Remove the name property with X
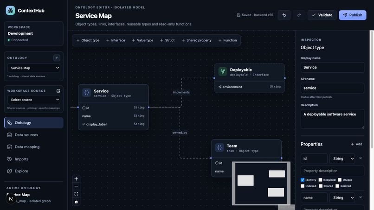Image resolution: width=374 pixels, height=210 pixels. click(361, 197)
